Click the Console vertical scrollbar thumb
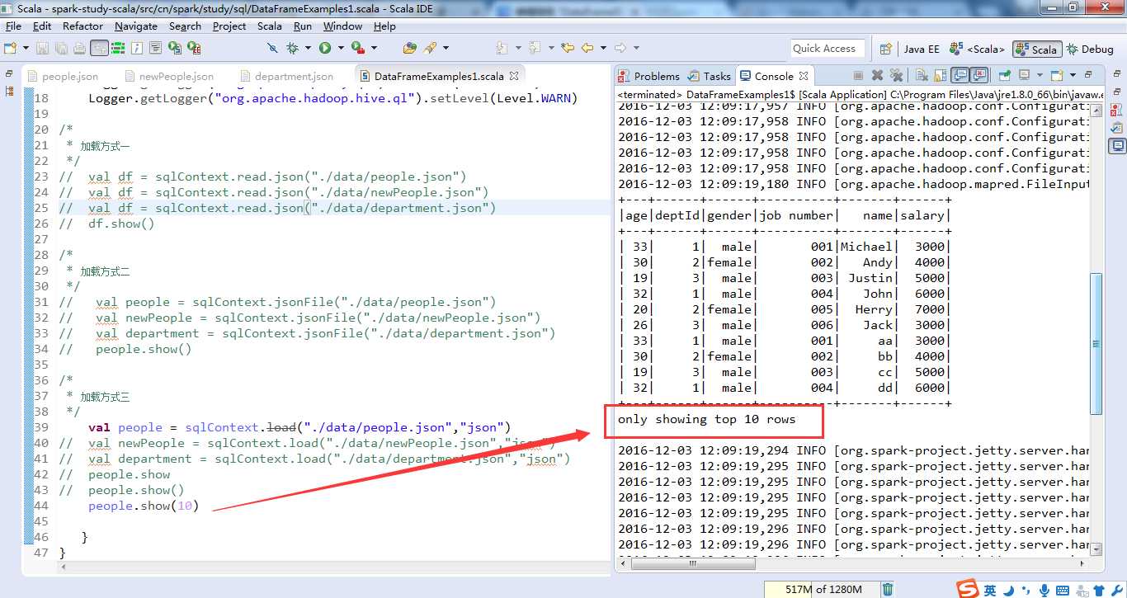Viewport: 1127px width, 598px height. tap(1096, 343)
